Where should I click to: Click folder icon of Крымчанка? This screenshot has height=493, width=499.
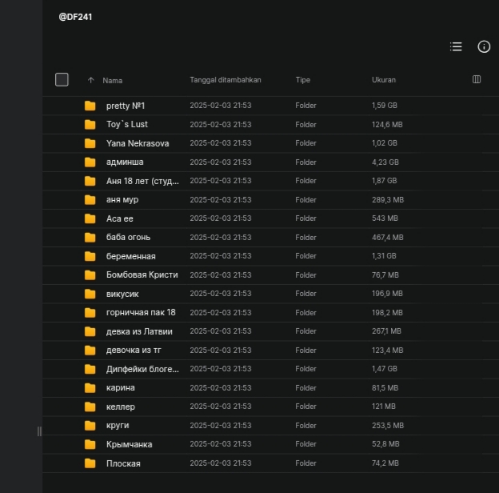90,444
